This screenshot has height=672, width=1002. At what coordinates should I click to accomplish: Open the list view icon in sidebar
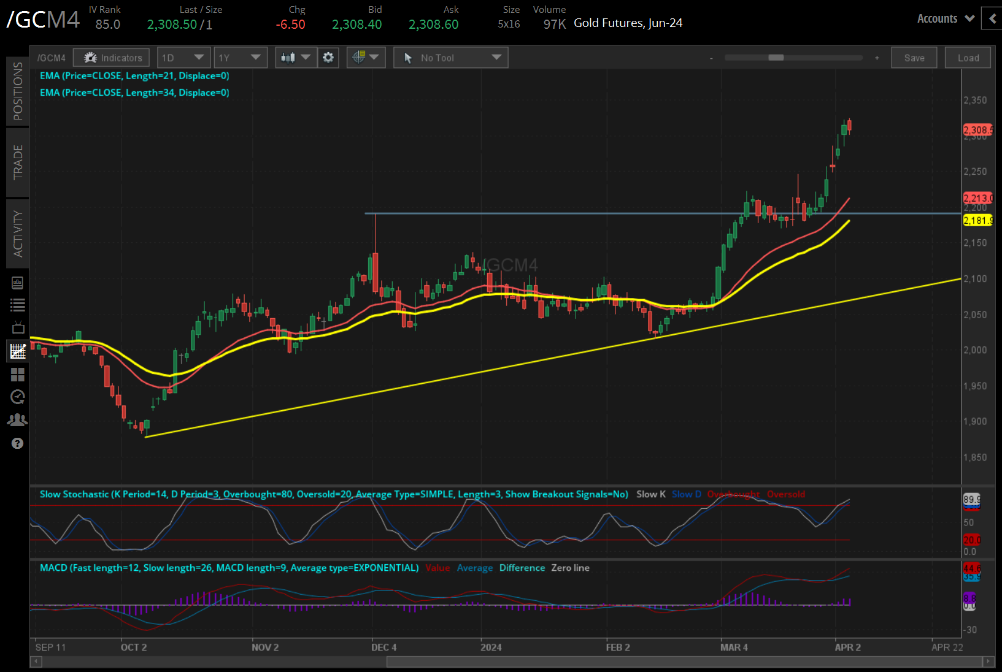(x=18, y=305)
